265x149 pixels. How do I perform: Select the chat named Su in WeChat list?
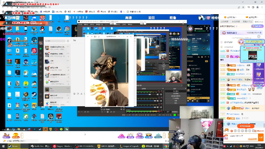[x=57, y=89]
